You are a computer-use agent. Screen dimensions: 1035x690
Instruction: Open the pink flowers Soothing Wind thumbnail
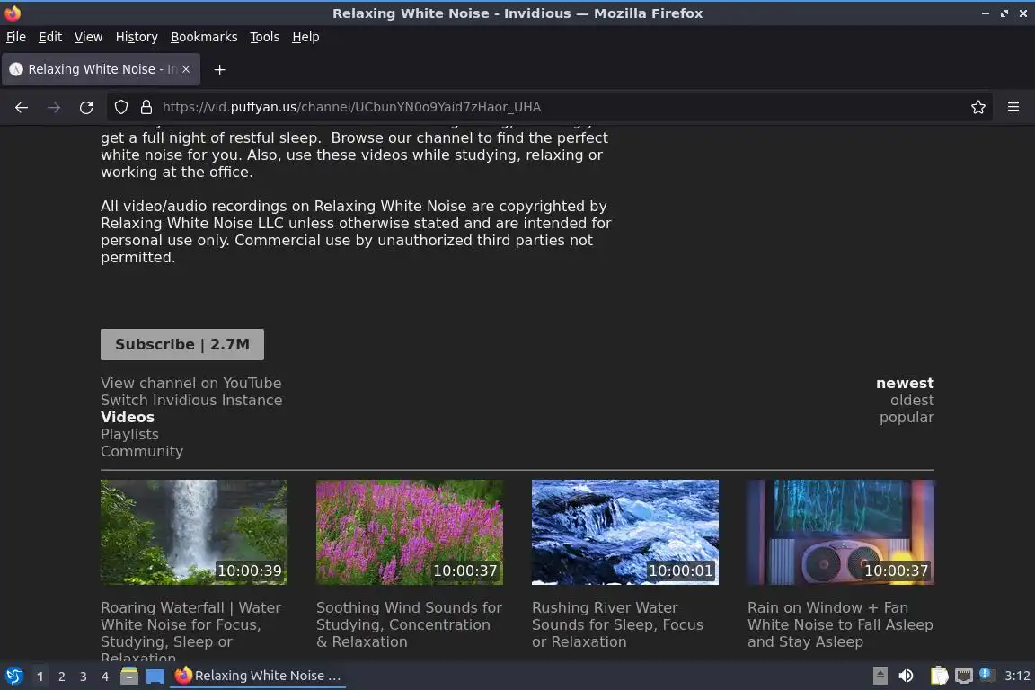(410, 532)
